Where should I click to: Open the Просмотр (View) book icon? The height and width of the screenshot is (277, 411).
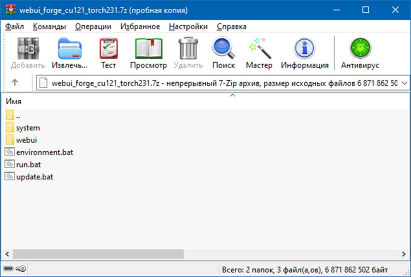tap(149, 49)
